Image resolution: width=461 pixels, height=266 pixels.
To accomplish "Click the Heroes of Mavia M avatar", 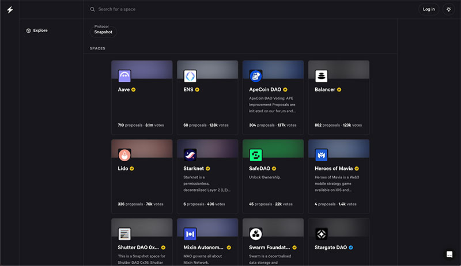I will 321,155.
